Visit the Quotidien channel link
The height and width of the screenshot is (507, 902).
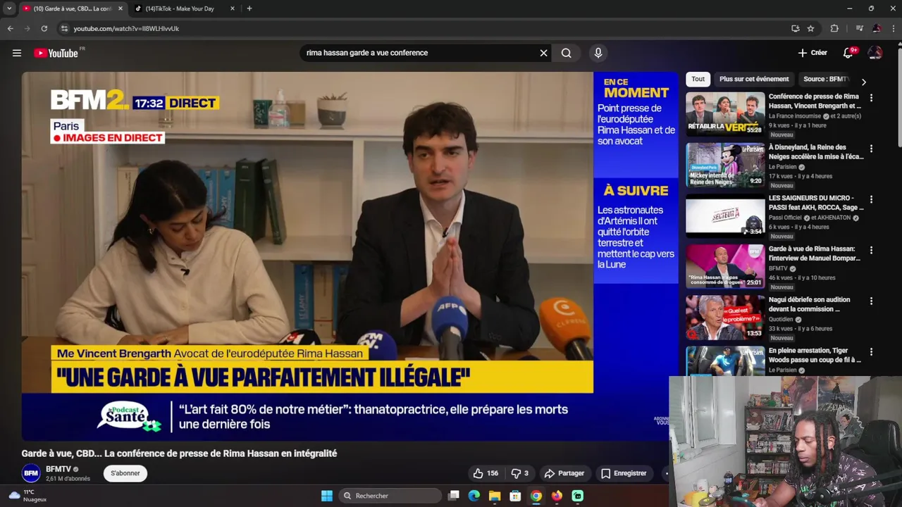pos(781,319)
